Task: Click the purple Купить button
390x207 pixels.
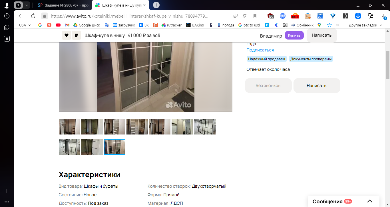Action: click(294, 35)
